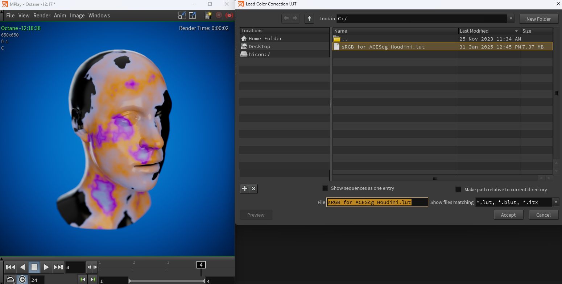Open the File menu in MPlay
562x284 pixels.
pos(10,15)
